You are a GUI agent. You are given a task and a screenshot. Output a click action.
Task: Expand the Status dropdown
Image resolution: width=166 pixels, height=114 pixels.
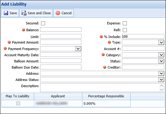coord(161,61)
